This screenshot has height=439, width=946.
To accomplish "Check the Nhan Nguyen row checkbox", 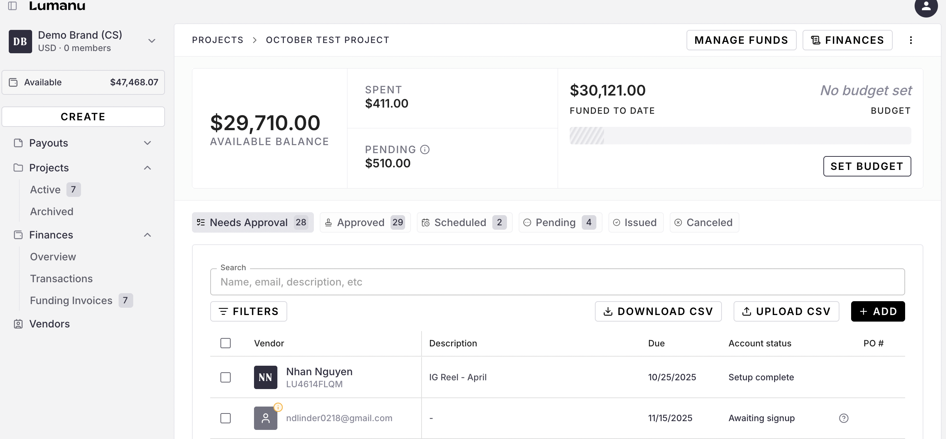I will tap(225, 377).
